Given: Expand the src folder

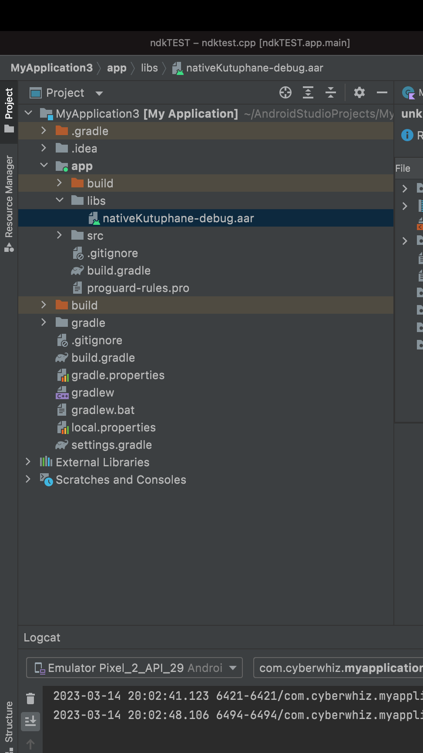Looking at the screenshot, I should click(x=60, y=235).
